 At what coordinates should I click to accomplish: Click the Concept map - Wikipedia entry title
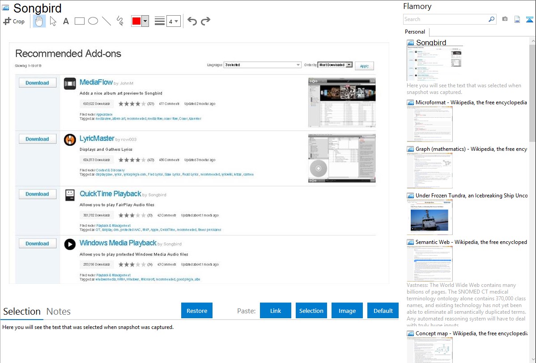tap(471, 333)
